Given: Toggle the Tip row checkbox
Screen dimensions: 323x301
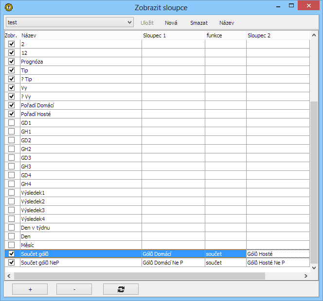Looking at the screenshot, I should 11,70.
